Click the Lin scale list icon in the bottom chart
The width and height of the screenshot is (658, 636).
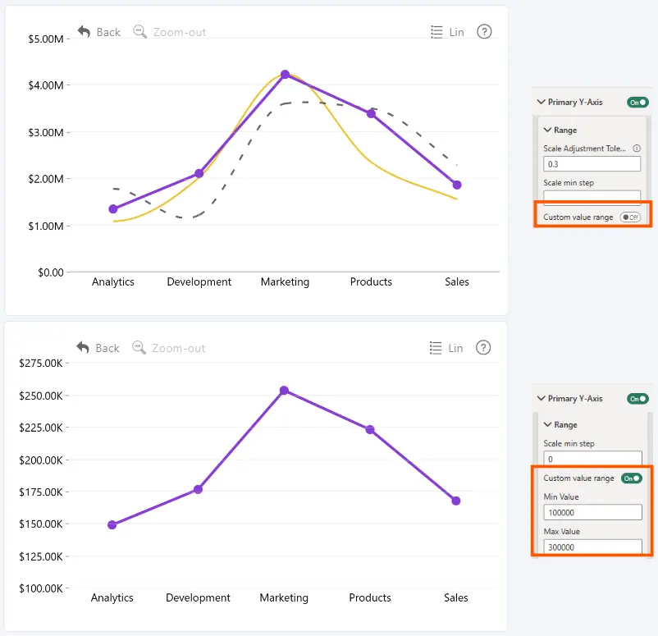point(436,348)
